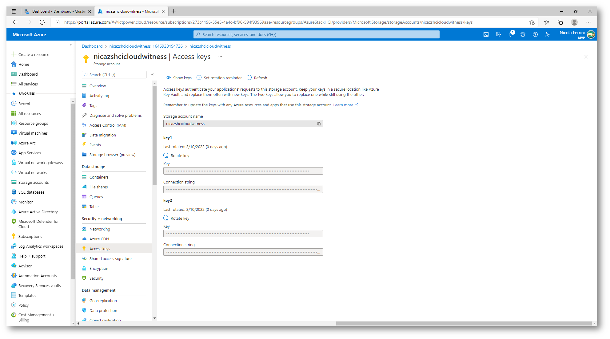Open the ellipsis more options menu
Viewport: 610px width, 339px height.
[220, 57]
